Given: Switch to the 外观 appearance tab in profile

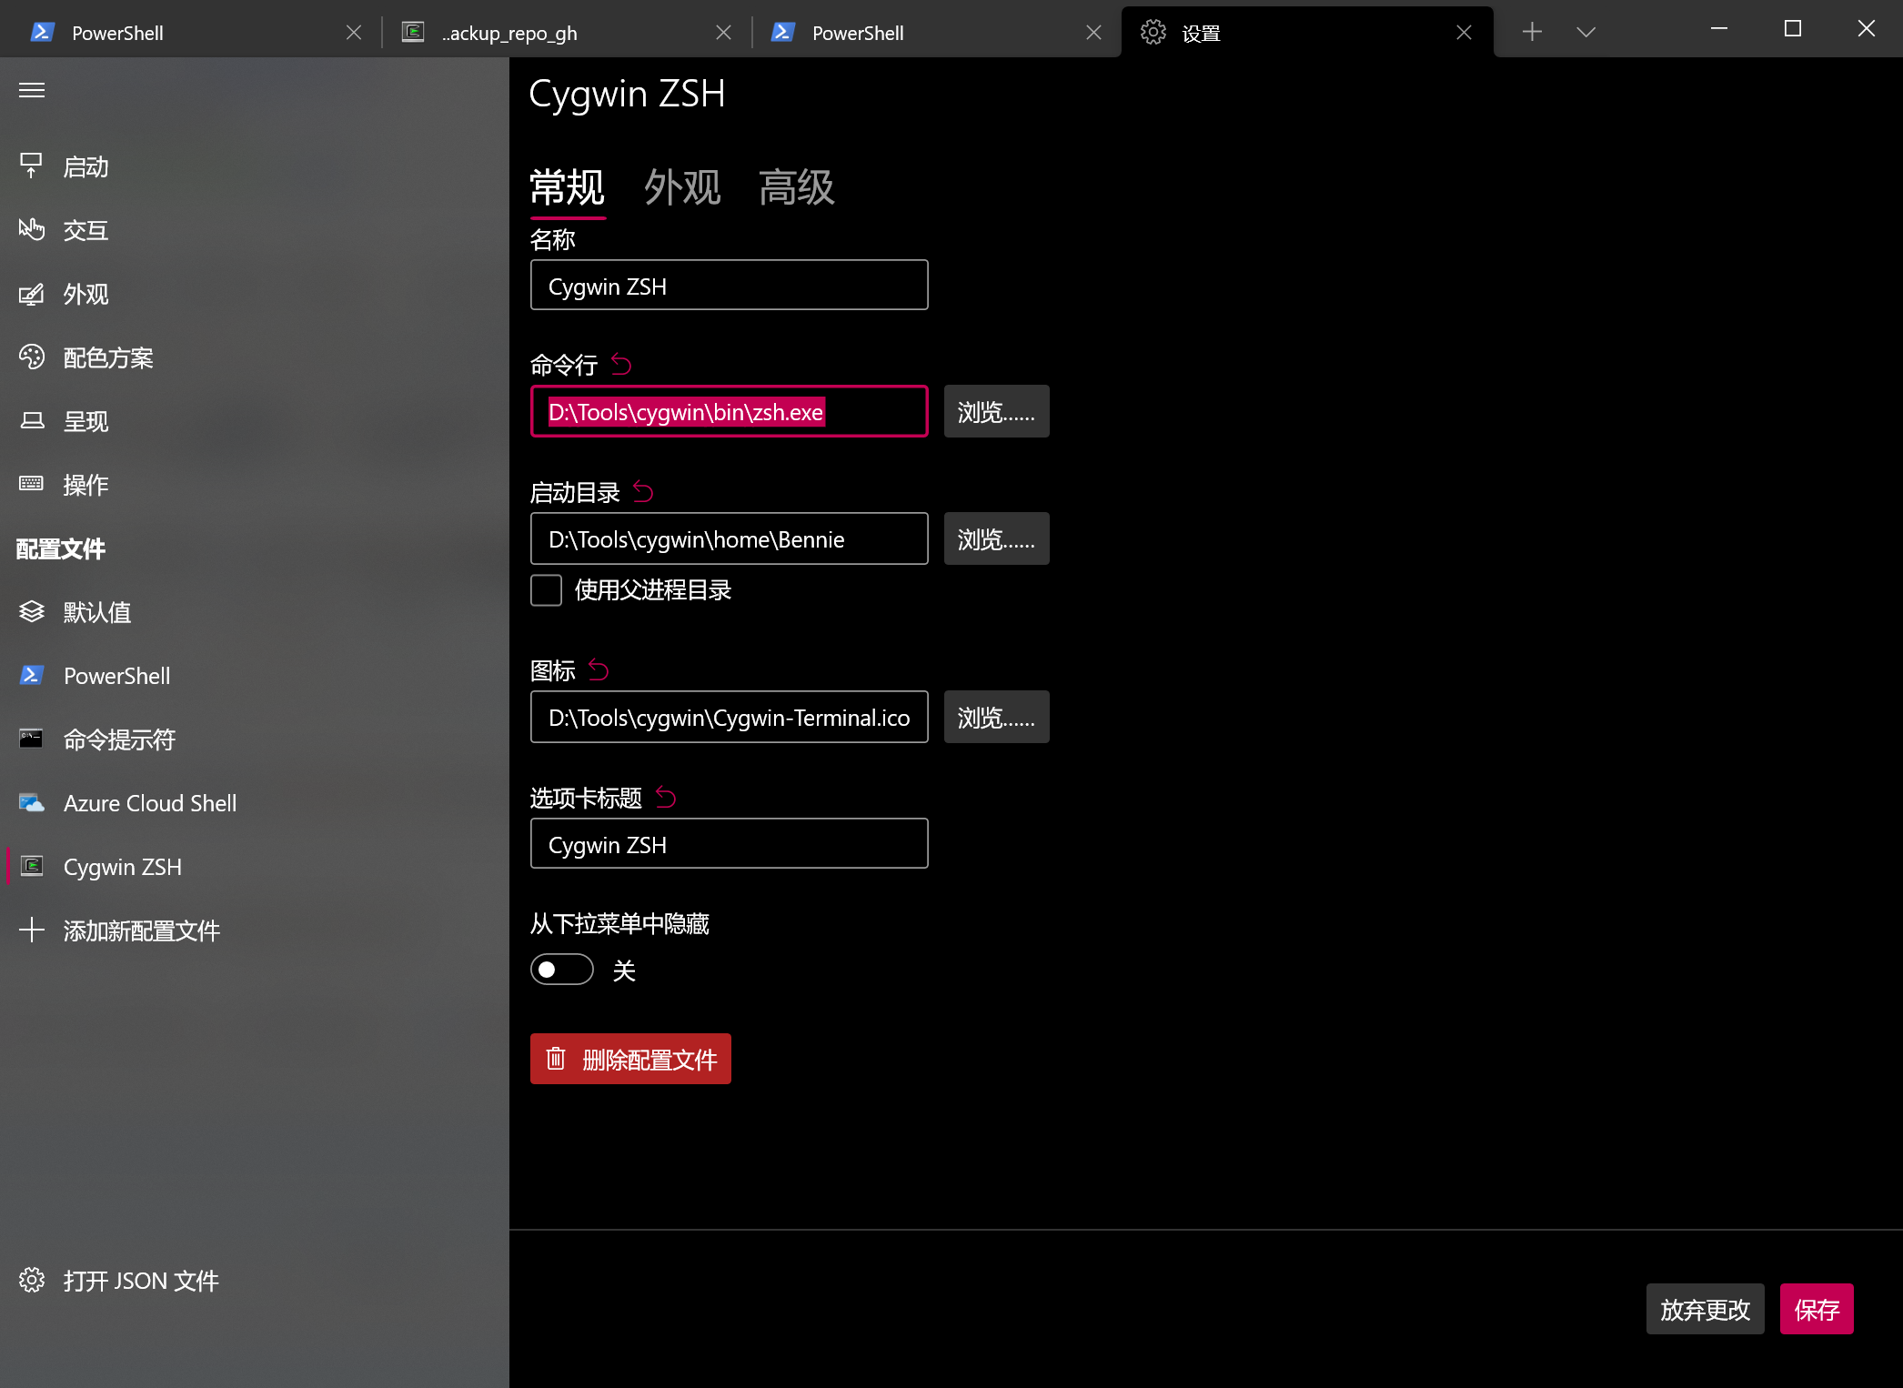Looking at the screenshot, I should pyautogui.click(x=682, y=187).
